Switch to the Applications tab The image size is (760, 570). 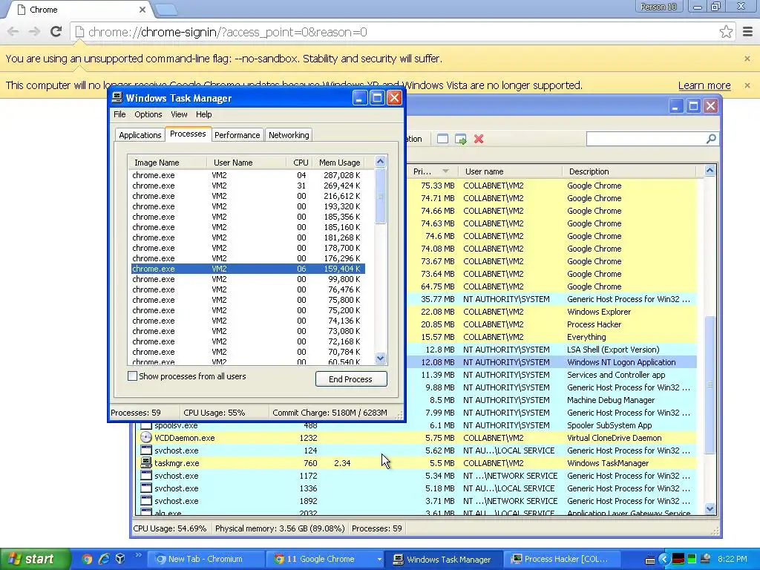tap(140, 135)
